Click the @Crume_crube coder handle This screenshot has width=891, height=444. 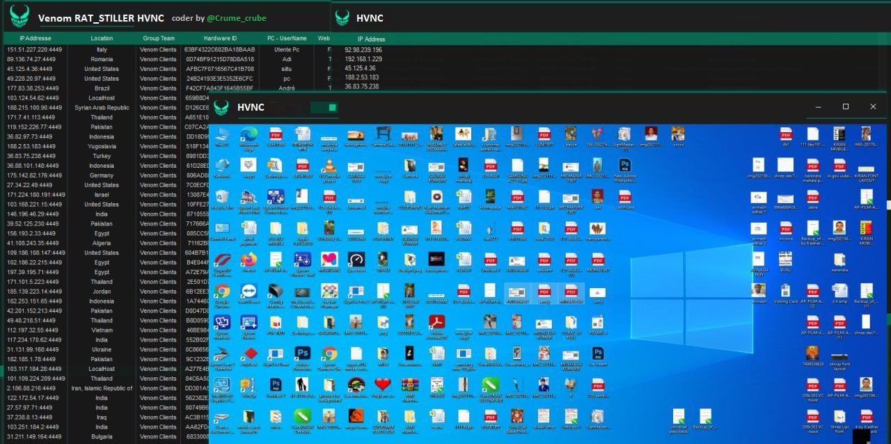(237, 18)
